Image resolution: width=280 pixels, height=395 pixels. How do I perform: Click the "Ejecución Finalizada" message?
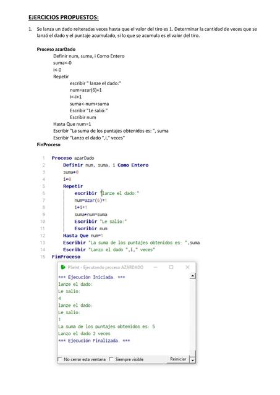[x=94, y=341]
